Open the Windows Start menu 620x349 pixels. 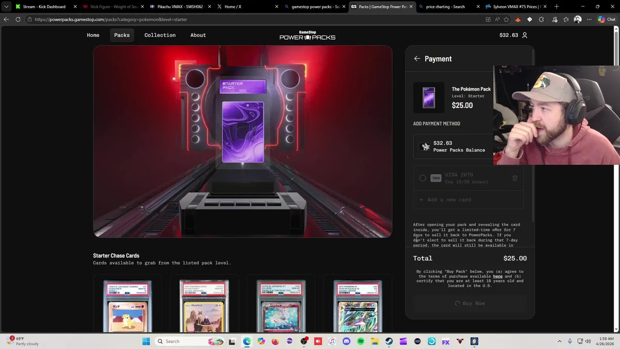tap(146, 341)
